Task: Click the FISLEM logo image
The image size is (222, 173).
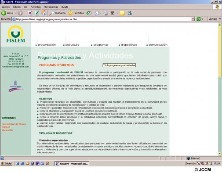Action: click(x=16, y=34)
